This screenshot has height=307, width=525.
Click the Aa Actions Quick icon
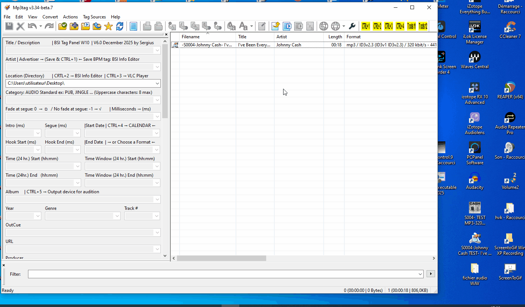pos(243,26)
